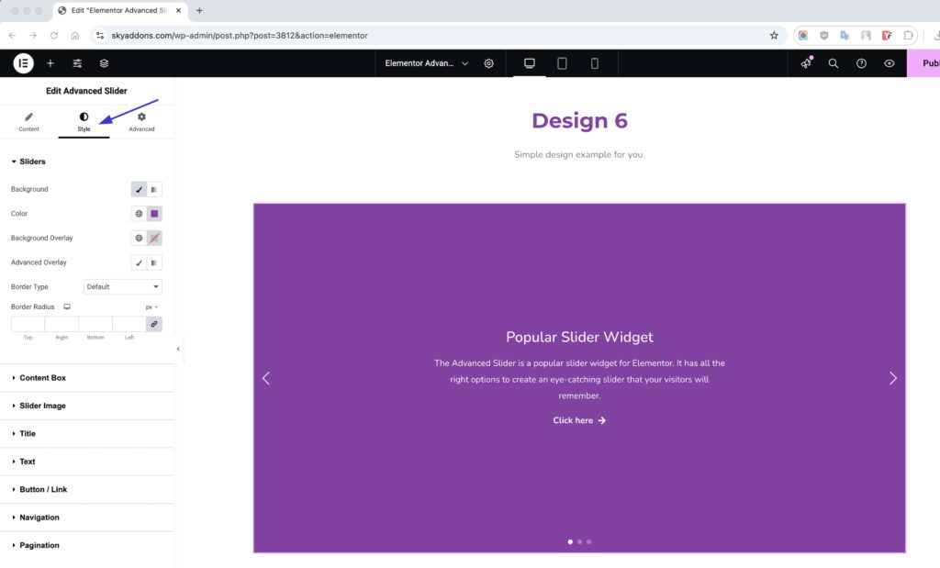Open page settings gear in top bar
The width and height of the screenshot is (940, 568).
[488, 63]
